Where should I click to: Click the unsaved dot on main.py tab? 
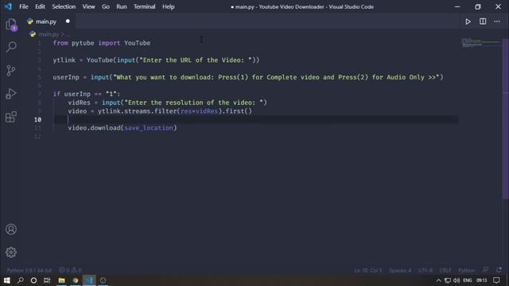pos(68,21)
